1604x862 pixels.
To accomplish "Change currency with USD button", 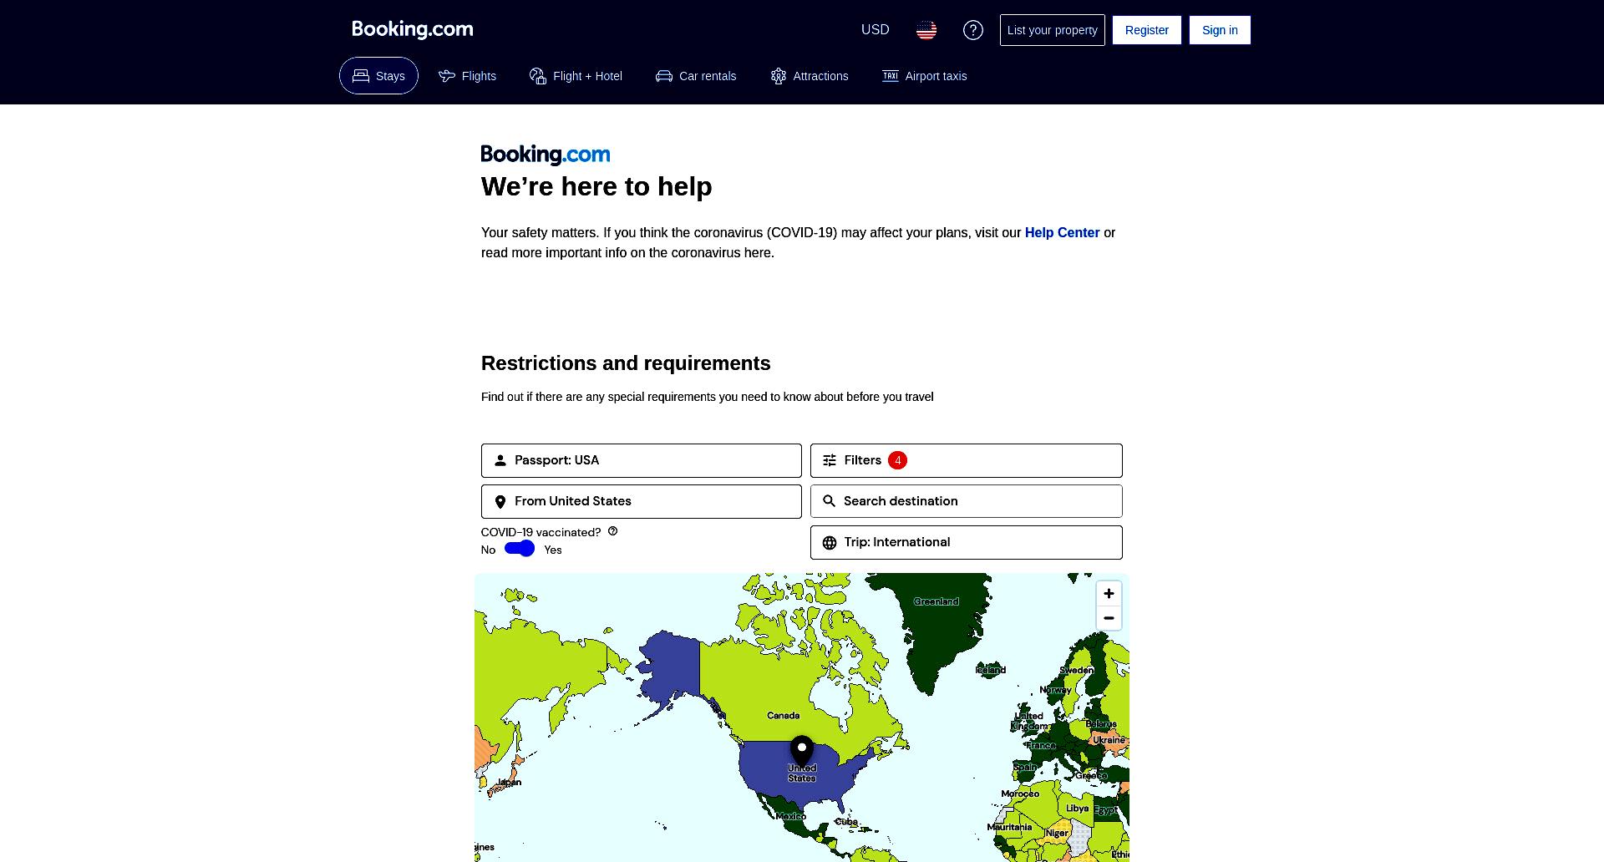I will click(875, 30).
